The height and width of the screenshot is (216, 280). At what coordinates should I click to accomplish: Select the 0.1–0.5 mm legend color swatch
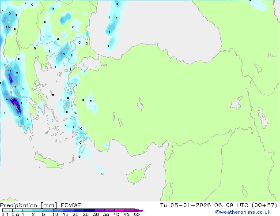click(x=8, y=210)
